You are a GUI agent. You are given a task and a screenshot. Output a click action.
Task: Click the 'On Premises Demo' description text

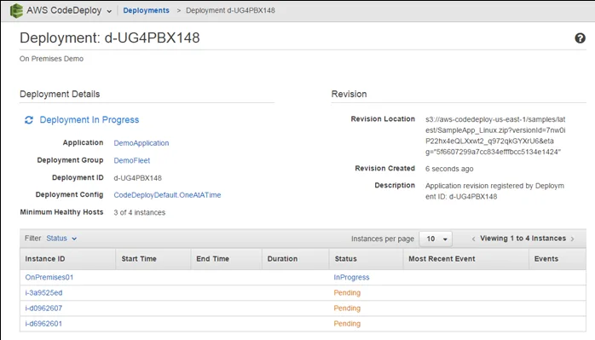point(52,59)
